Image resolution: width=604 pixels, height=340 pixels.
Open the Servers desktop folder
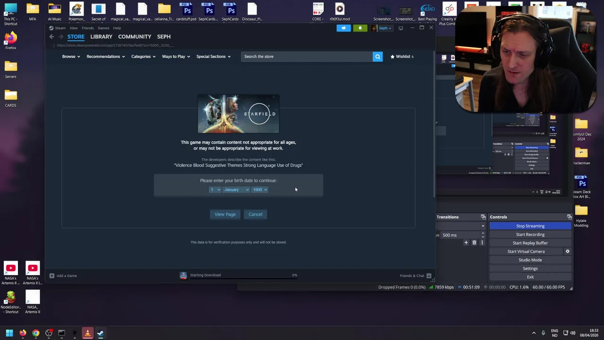point(10,69)
